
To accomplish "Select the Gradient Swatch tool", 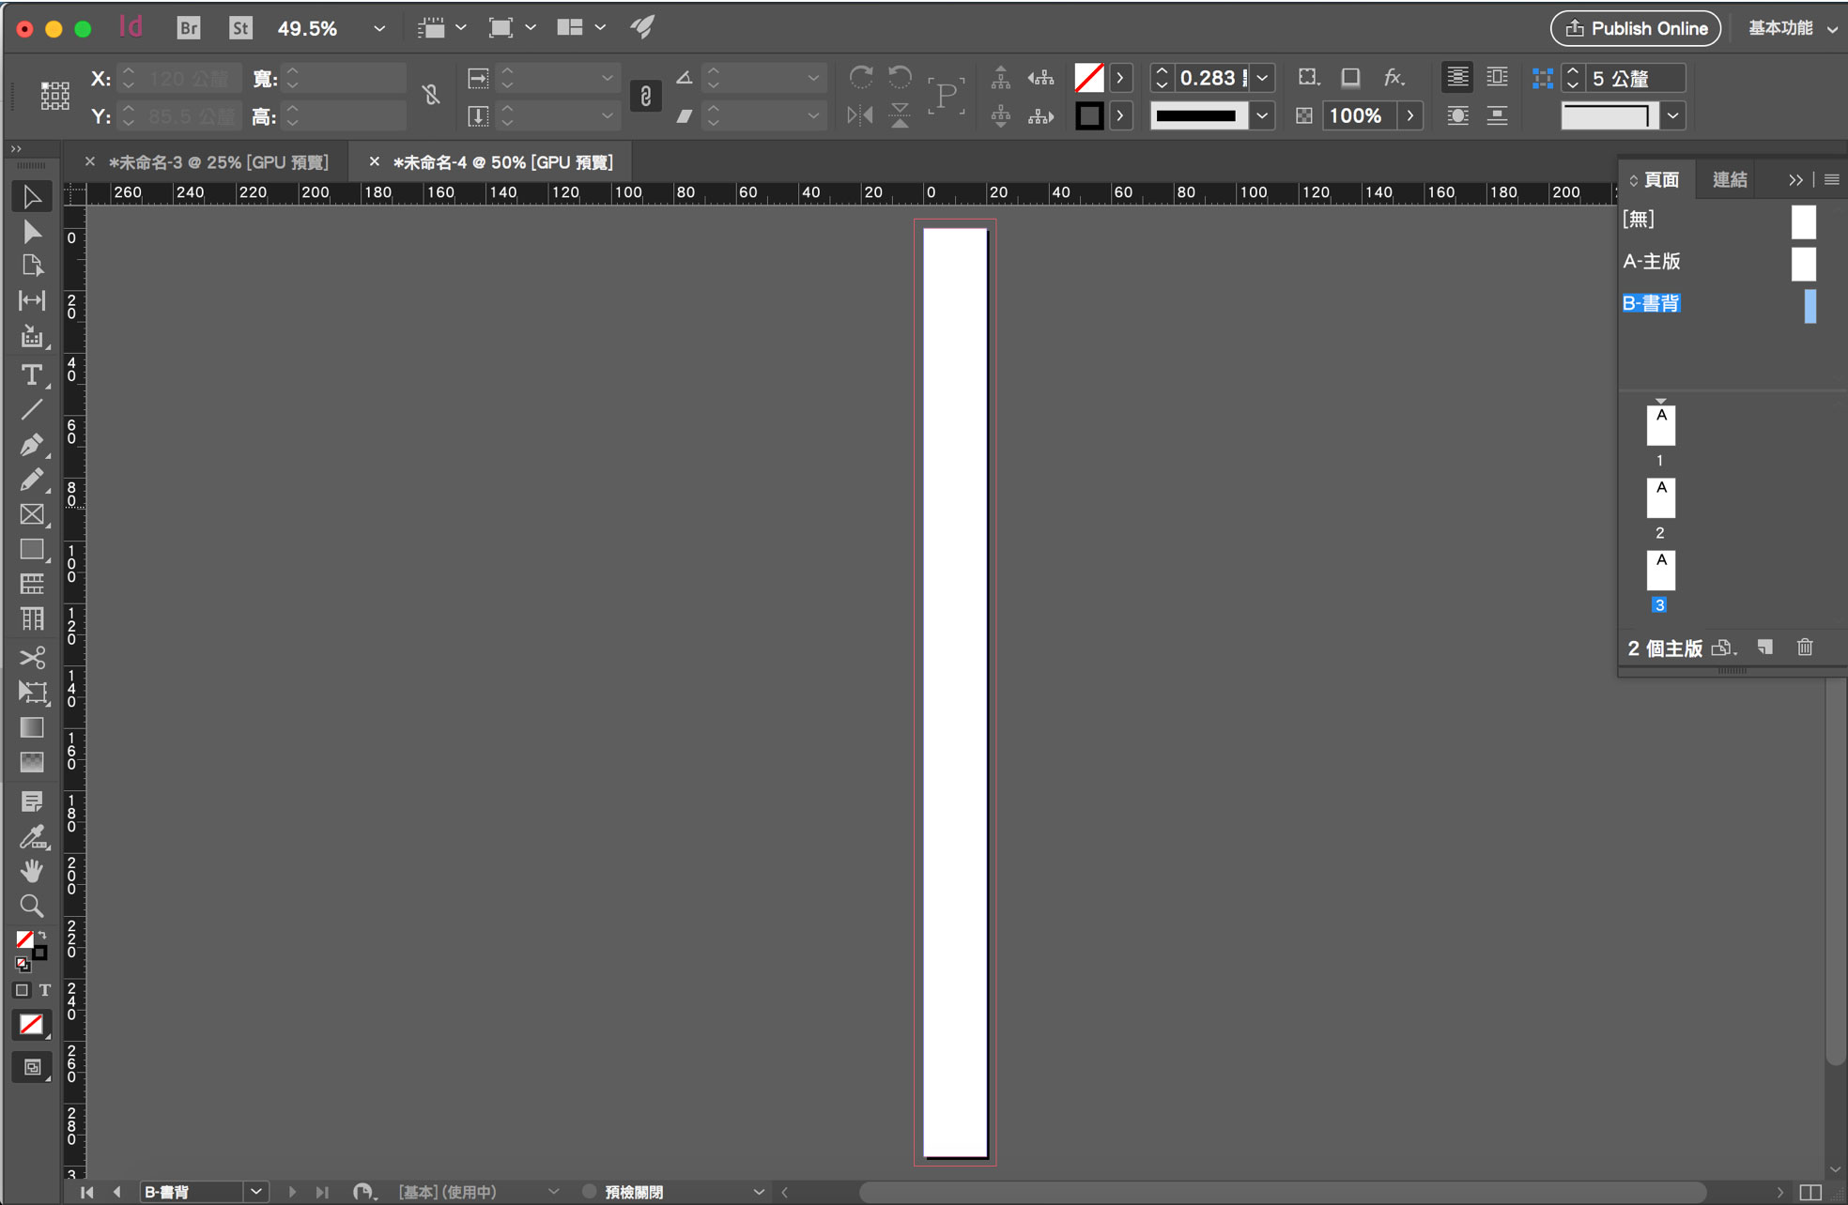I will [x=31, y=727].
